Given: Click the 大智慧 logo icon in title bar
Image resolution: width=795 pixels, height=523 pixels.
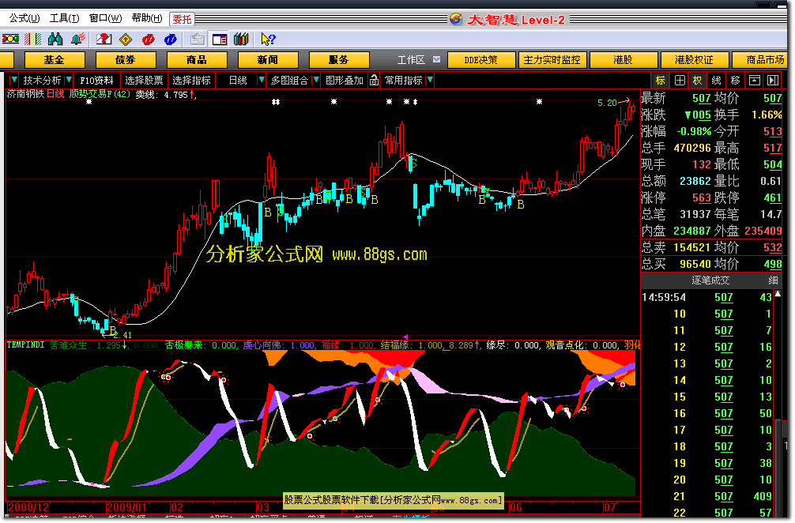Looking at the screenshot, I should 456,19.
